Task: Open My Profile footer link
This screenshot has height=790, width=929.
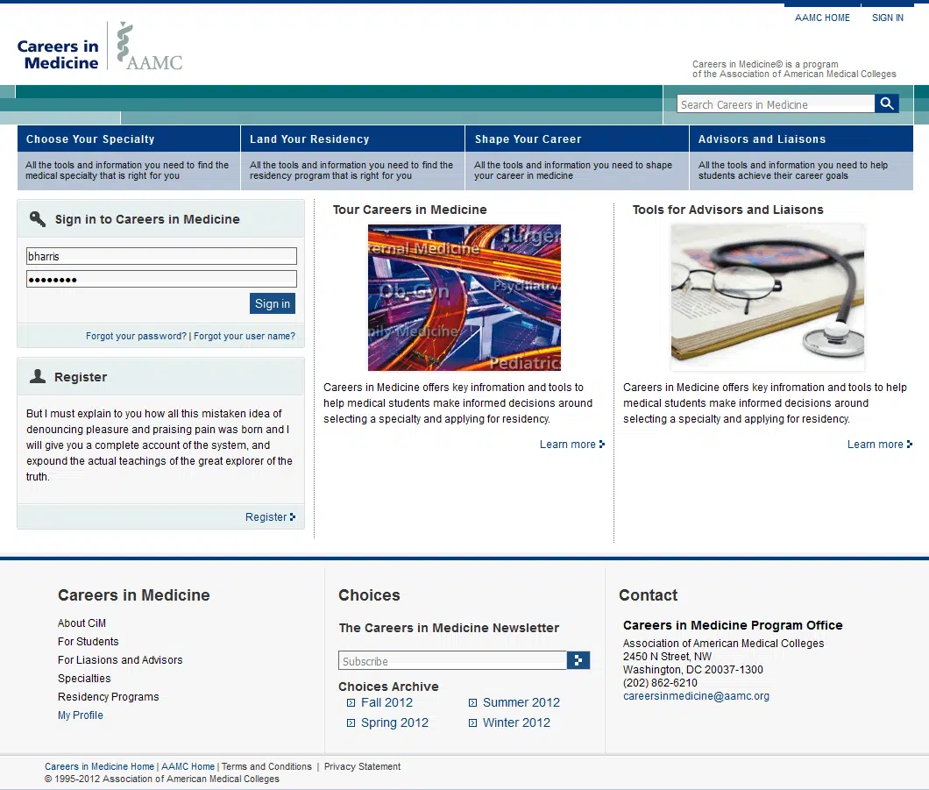Action: [x=81, y=715]
